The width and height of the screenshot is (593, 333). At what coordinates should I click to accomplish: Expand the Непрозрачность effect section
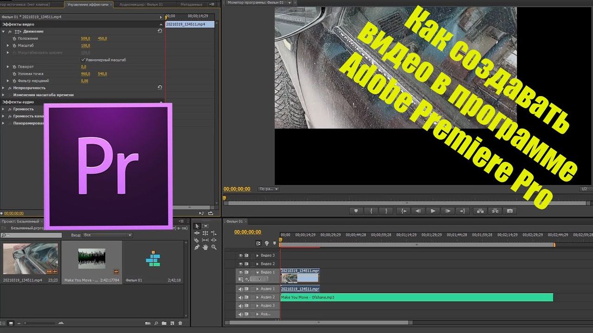tap(3, 88)
